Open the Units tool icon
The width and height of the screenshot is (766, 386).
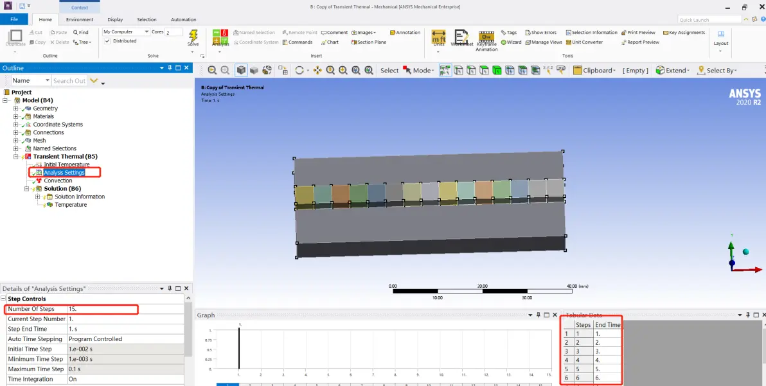(x=438, y=38)
